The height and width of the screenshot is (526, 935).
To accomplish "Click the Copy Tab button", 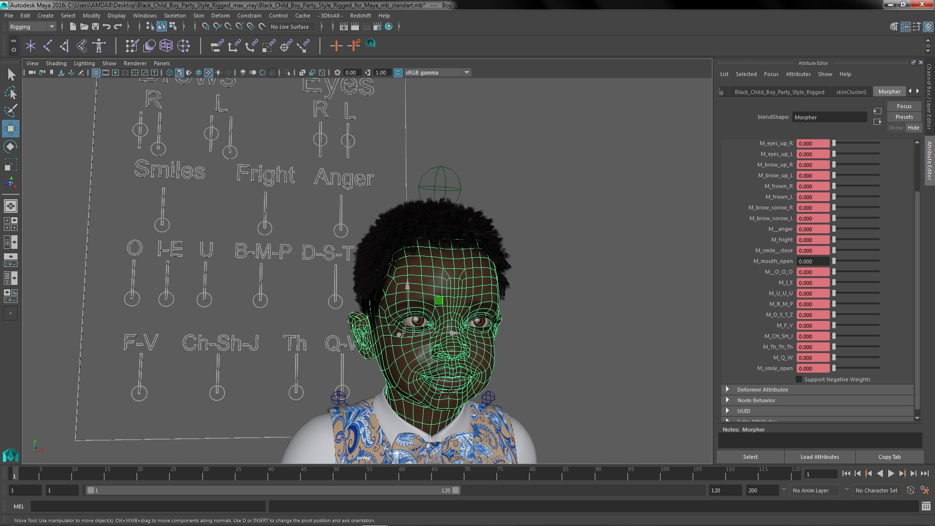I will [889, 457].
